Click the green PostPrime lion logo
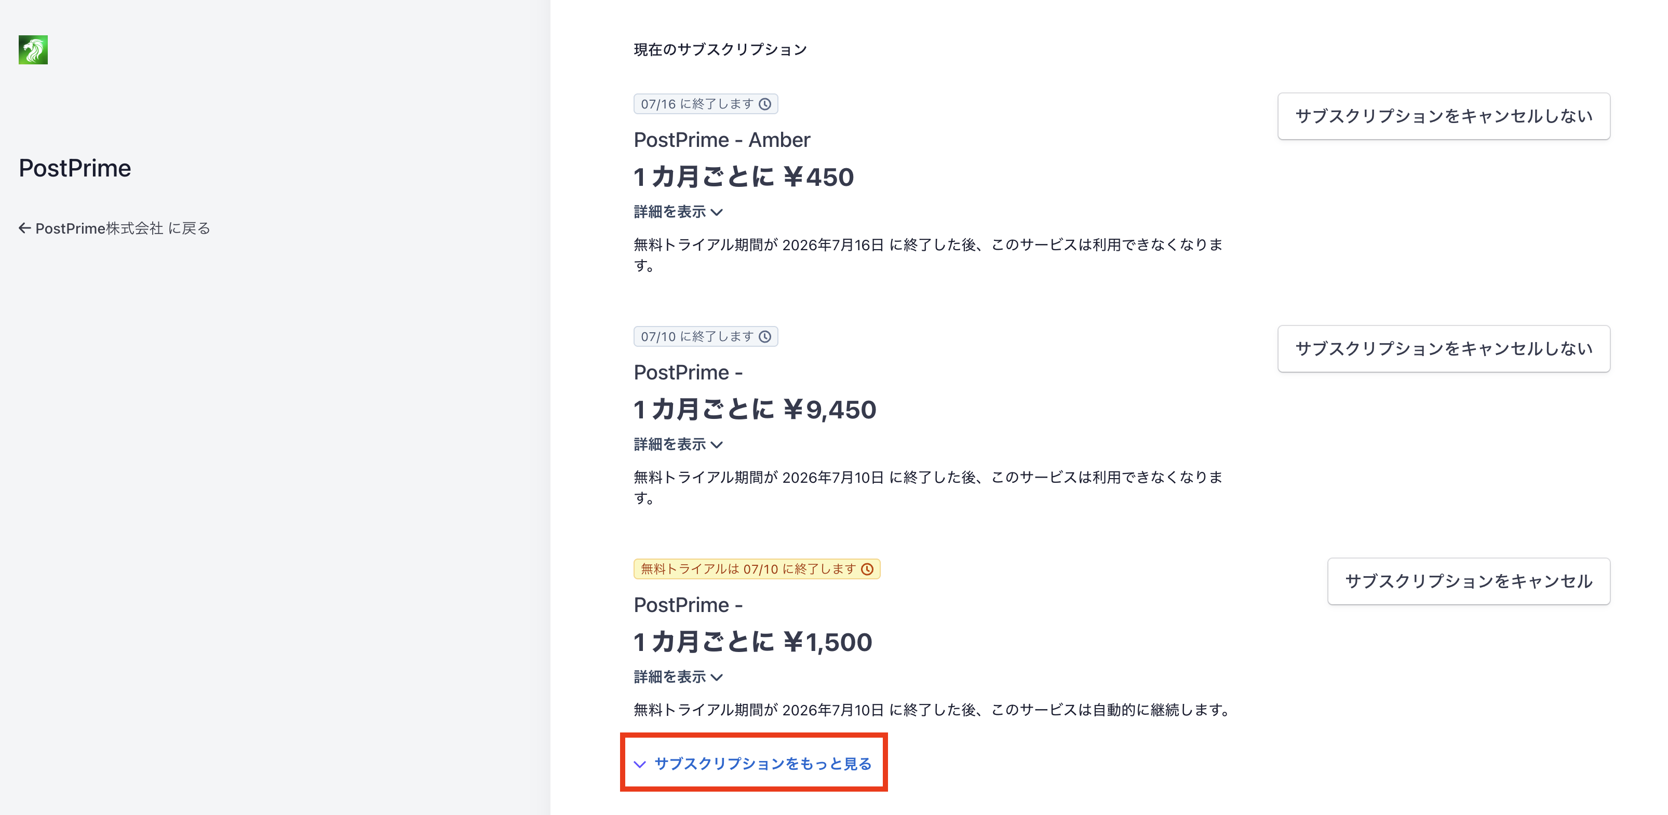Image resolution: width=1668 pixels, height=815 pixels. coord(33,50)
